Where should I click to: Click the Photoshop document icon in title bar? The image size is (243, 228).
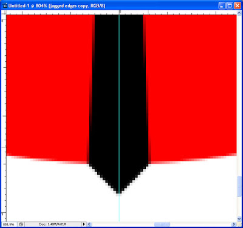coord(4,5)
